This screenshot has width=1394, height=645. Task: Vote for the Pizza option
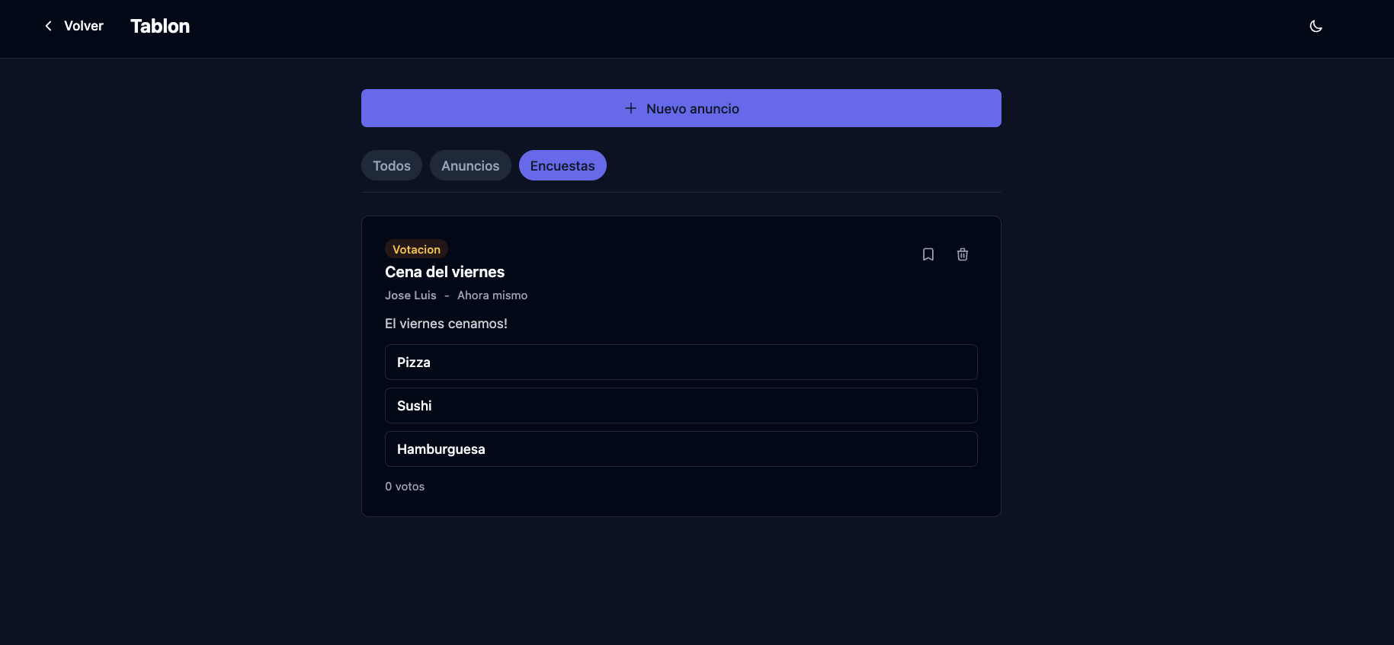coord(681,362)
